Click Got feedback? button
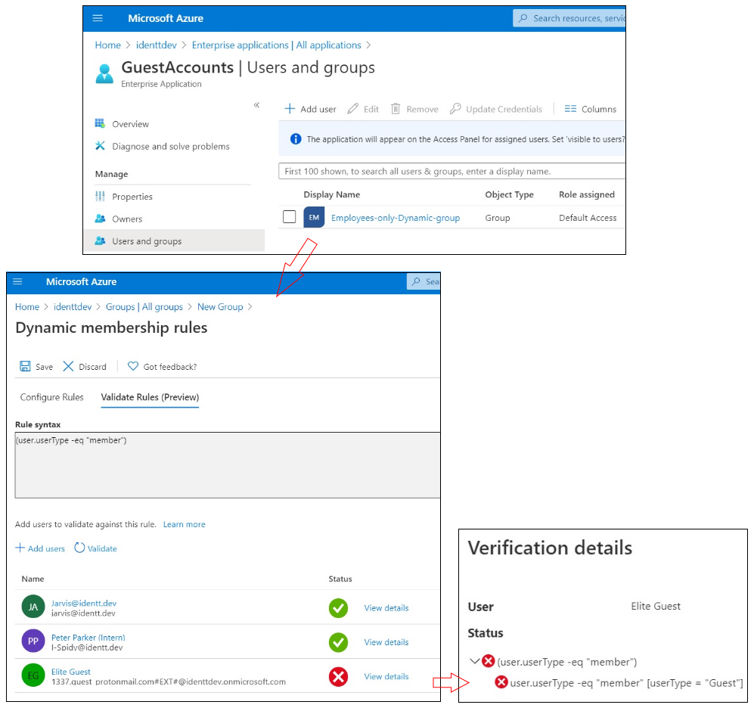This screenshot has height=711, width=754. coord(163,367)
